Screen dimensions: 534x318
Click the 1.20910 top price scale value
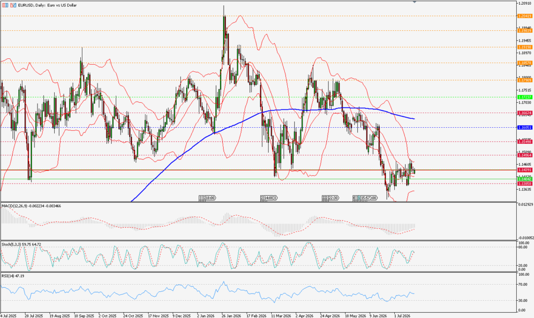pyautogui.click(x=525, y=4)
